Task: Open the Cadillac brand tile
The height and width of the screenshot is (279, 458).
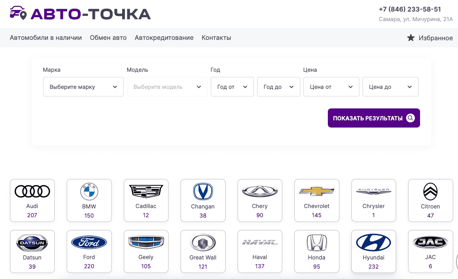Action: coord(146,191)
